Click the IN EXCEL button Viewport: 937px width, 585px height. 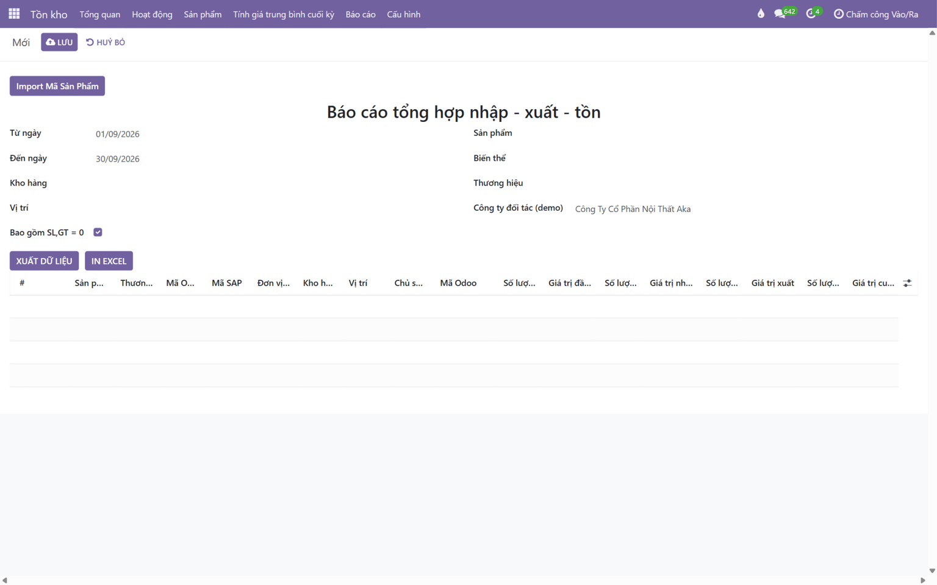109,261
